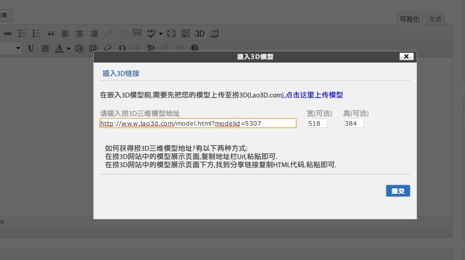Click paste as plain text icon
The image size is (465, 260).
[79, 48]
